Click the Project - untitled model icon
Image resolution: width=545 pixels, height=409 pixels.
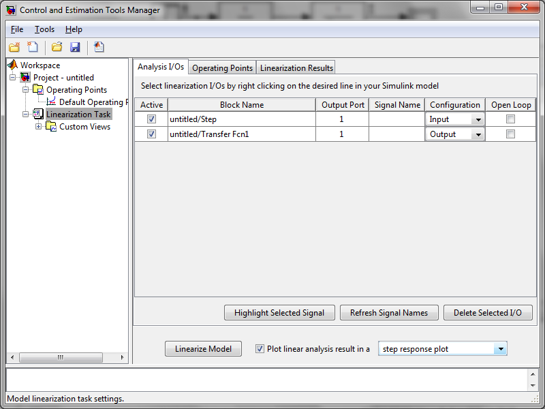click(x=25, y=77)
